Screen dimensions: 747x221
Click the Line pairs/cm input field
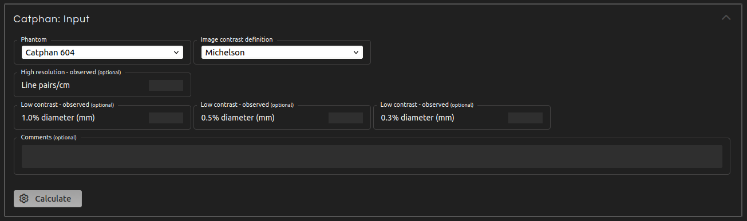click(x=166, y=86)
